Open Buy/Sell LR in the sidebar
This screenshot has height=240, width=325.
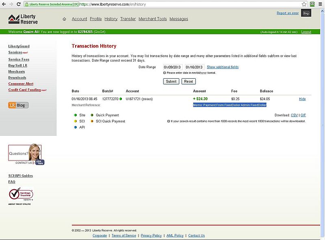pyautogui.click(x=18, y=65)
